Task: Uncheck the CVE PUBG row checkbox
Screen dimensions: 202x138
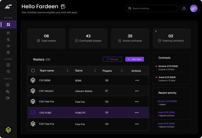Action: (33, 112)
